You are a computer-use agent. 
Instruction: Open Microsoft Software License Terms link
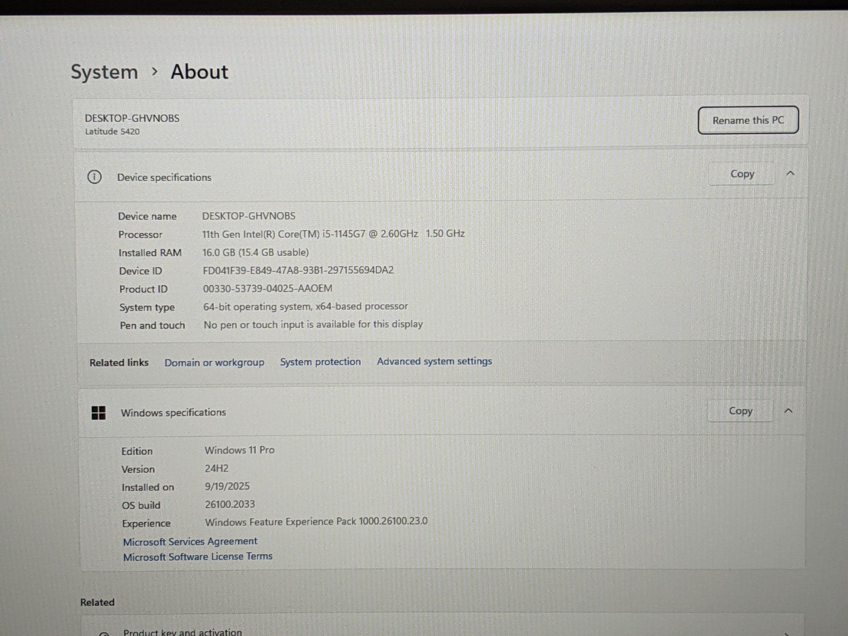[x=198, y=557]
